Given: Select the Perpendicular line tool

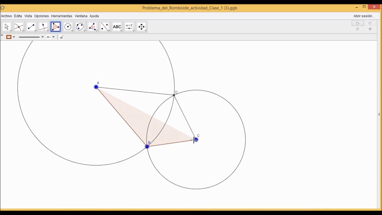Looking at the screenshot, I should pyautogui.click(x=43, y=27).
